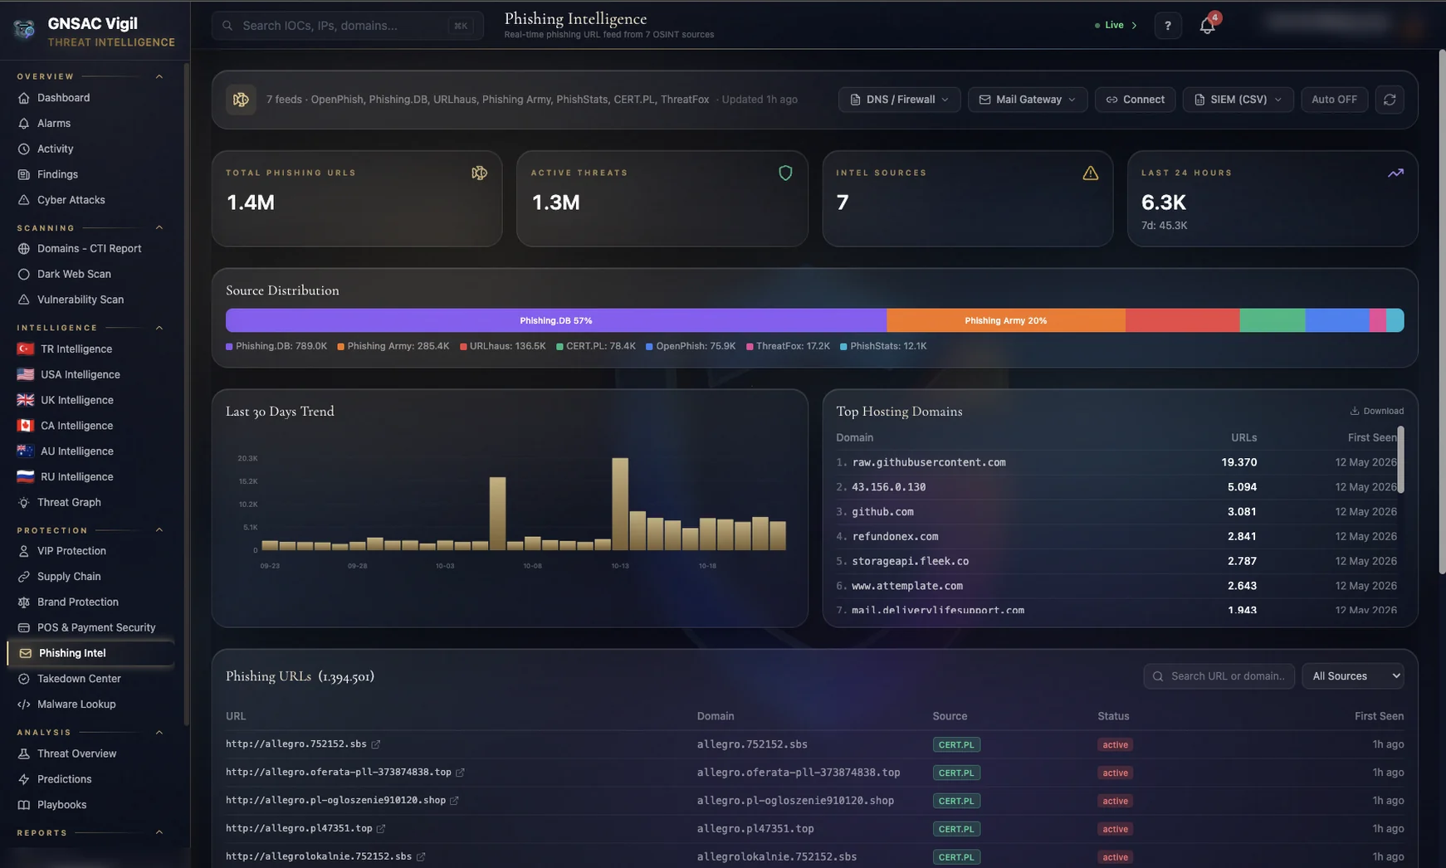This screenshot has width=1446, height=868.
Task: Click the Active Threats shield icon
Action: 785,173
